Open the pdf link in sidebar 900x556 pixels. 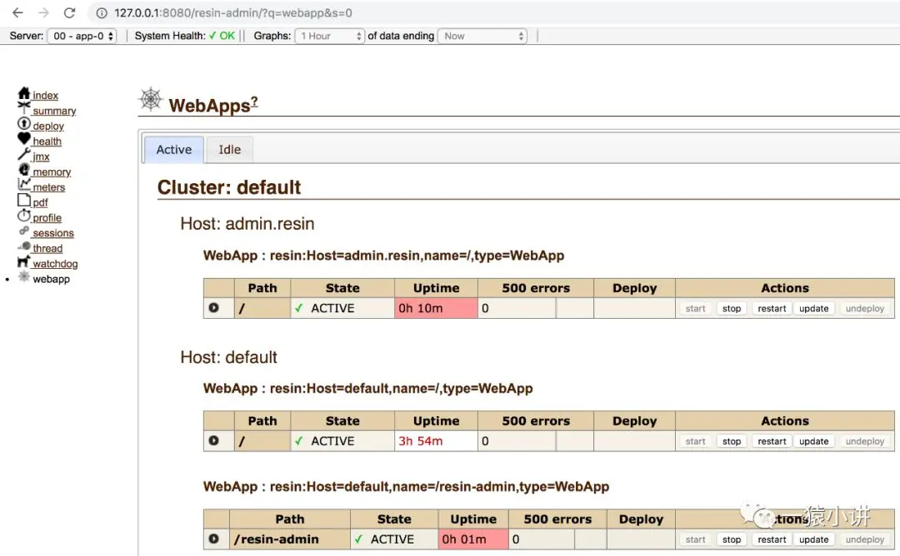pyautogui.click(x=40, y=202)
